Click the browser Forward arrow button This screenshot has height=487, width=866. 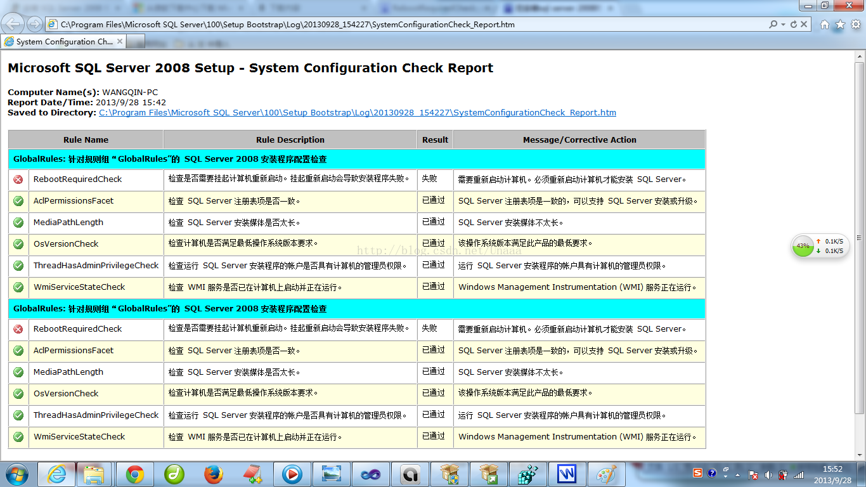(34, 25)
